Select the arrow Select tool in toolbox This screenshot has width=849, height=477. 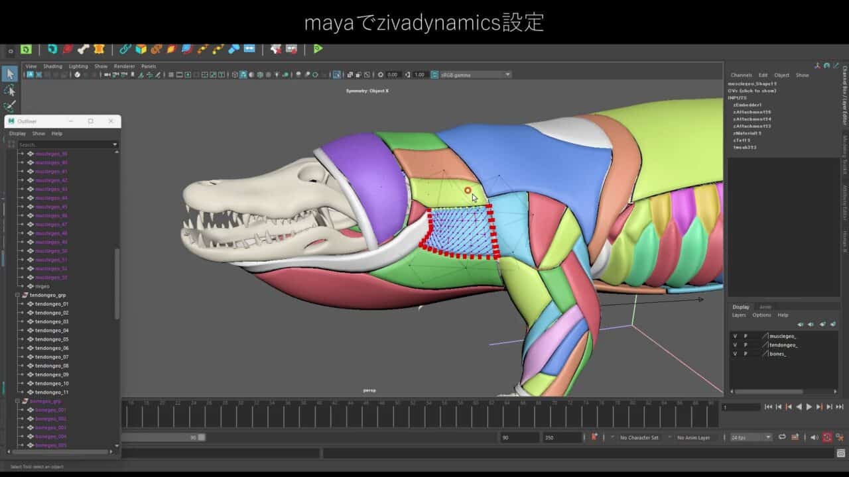point(10,74)
